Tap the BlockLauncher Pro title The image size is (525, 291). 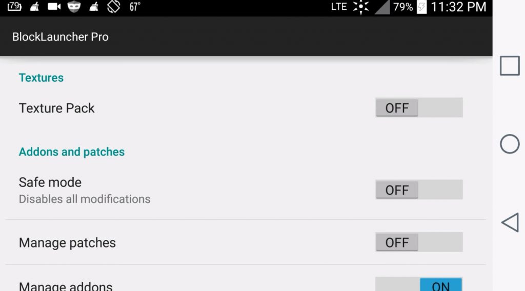[x=60, y=37]
